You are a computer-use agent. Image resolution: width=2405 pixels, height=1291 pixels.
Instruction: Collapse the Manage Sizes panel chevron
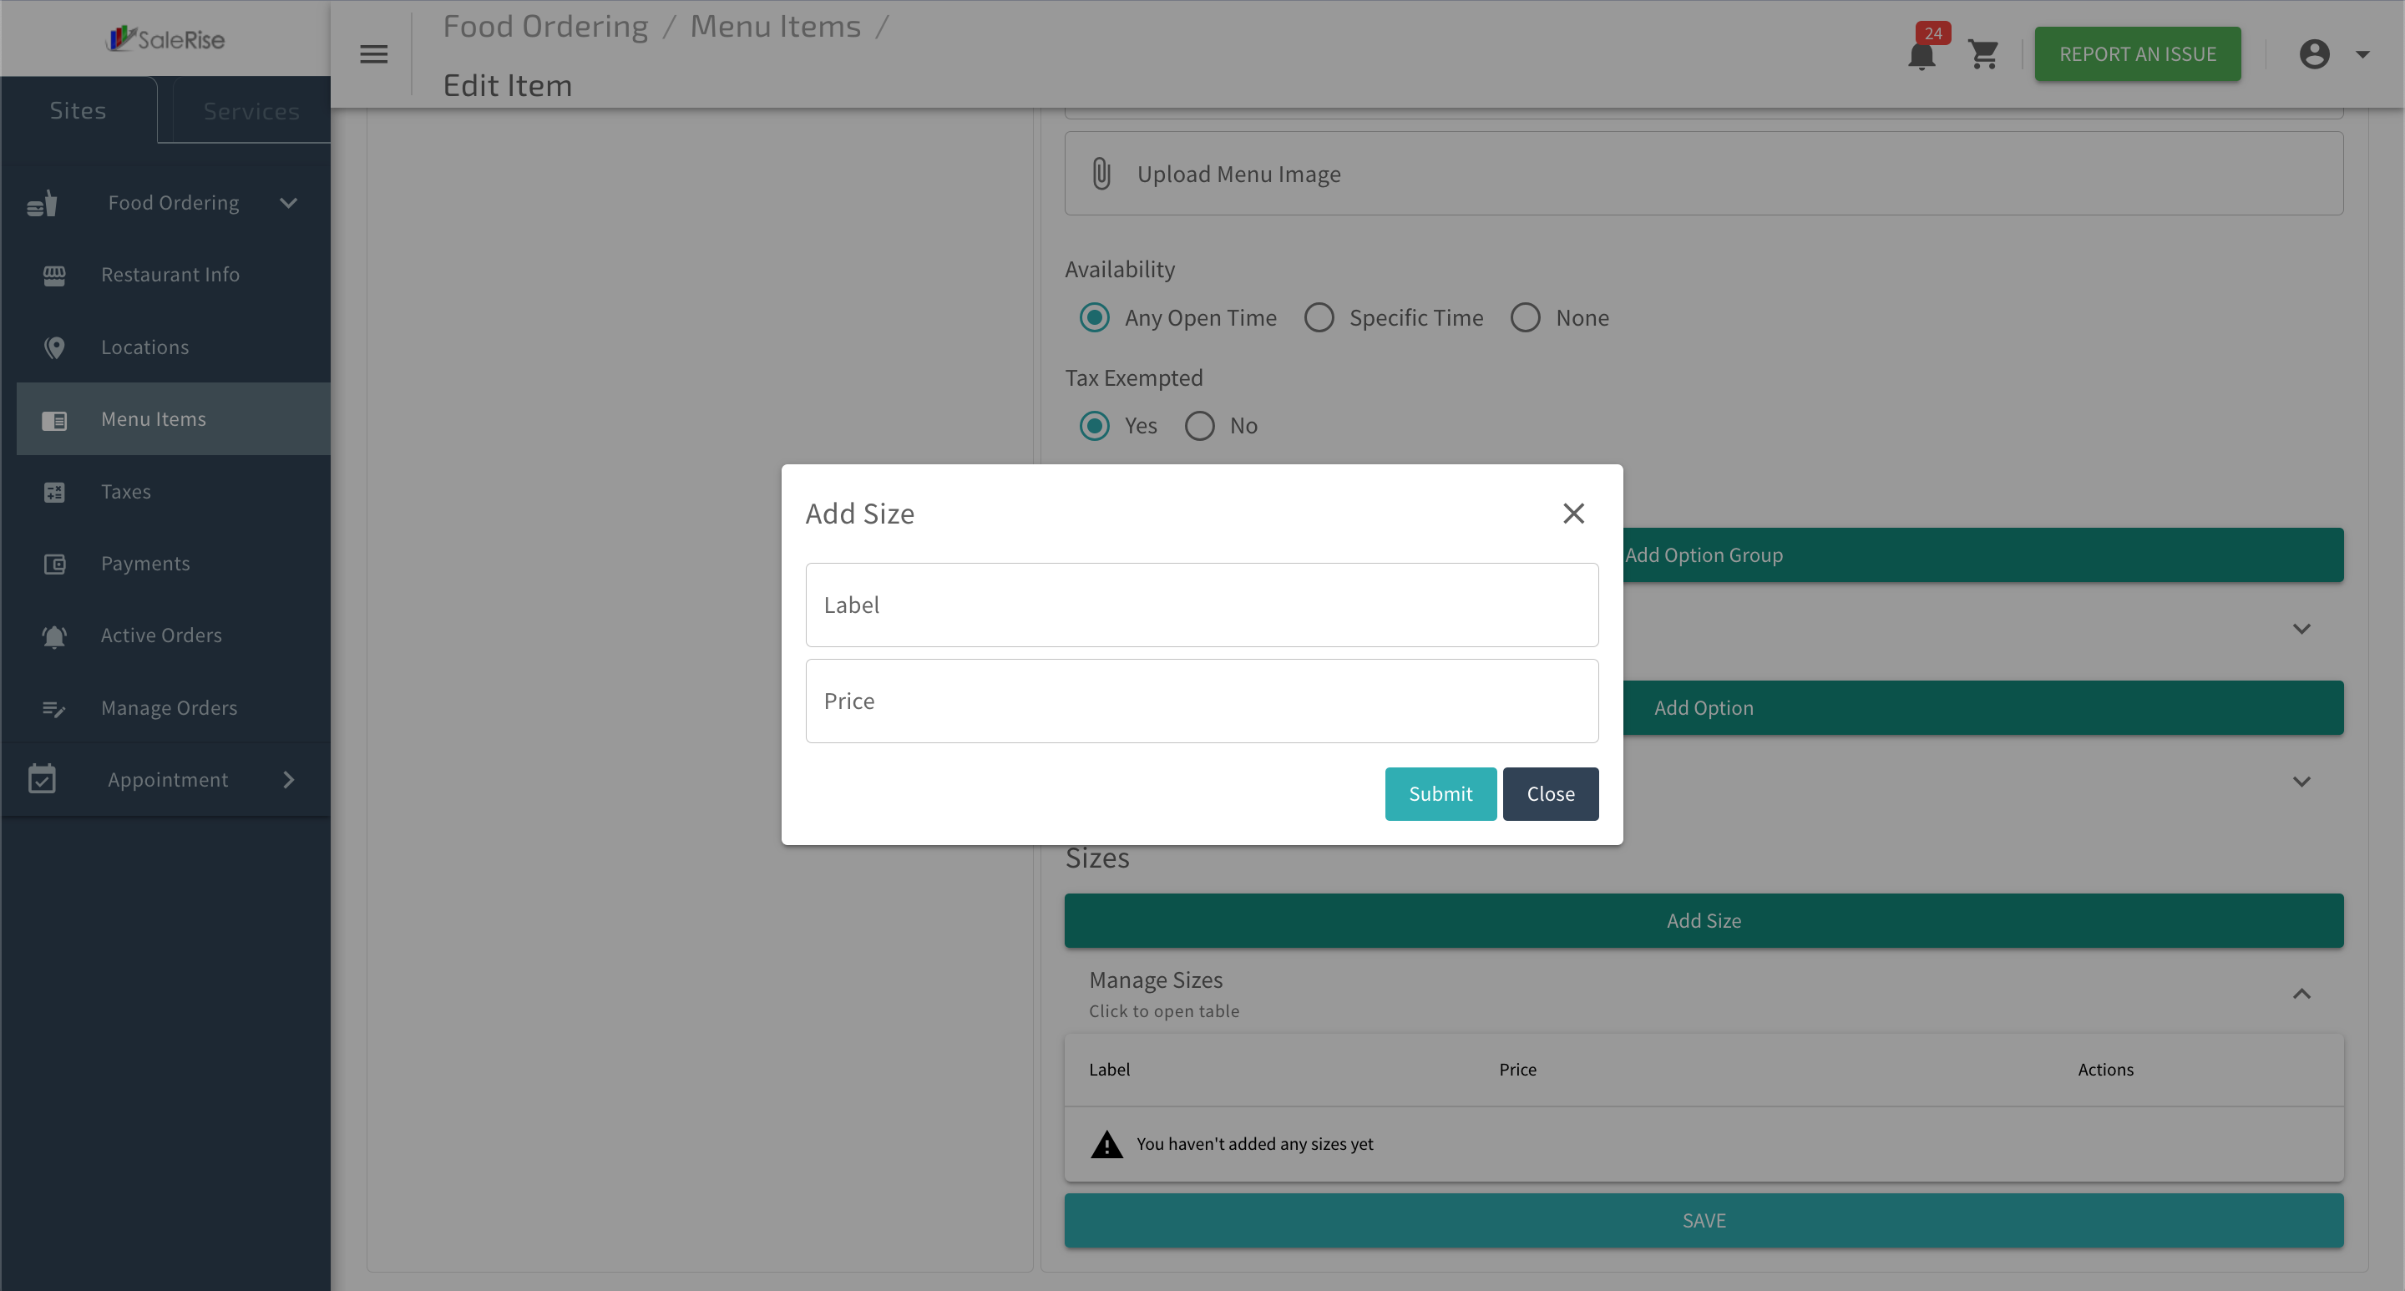click(x=2301, y=993)
